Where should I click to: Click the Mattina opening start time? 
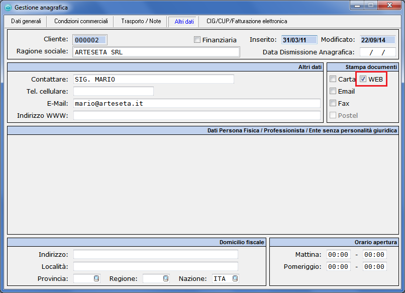(338, 254)
